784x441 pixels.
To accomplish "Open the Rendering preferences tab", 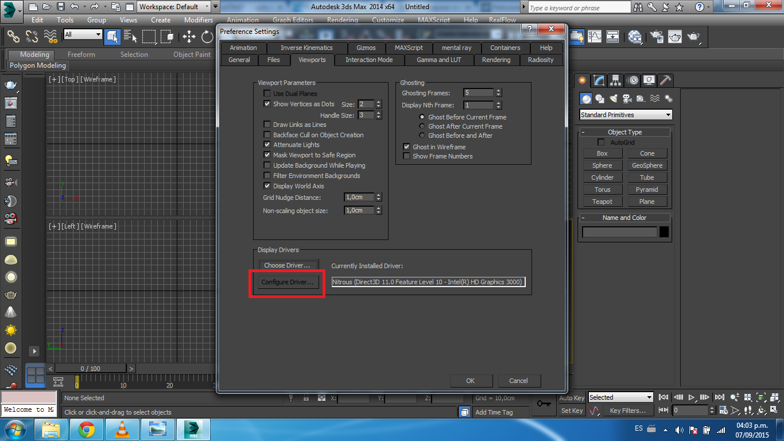I will coord(496,60).
